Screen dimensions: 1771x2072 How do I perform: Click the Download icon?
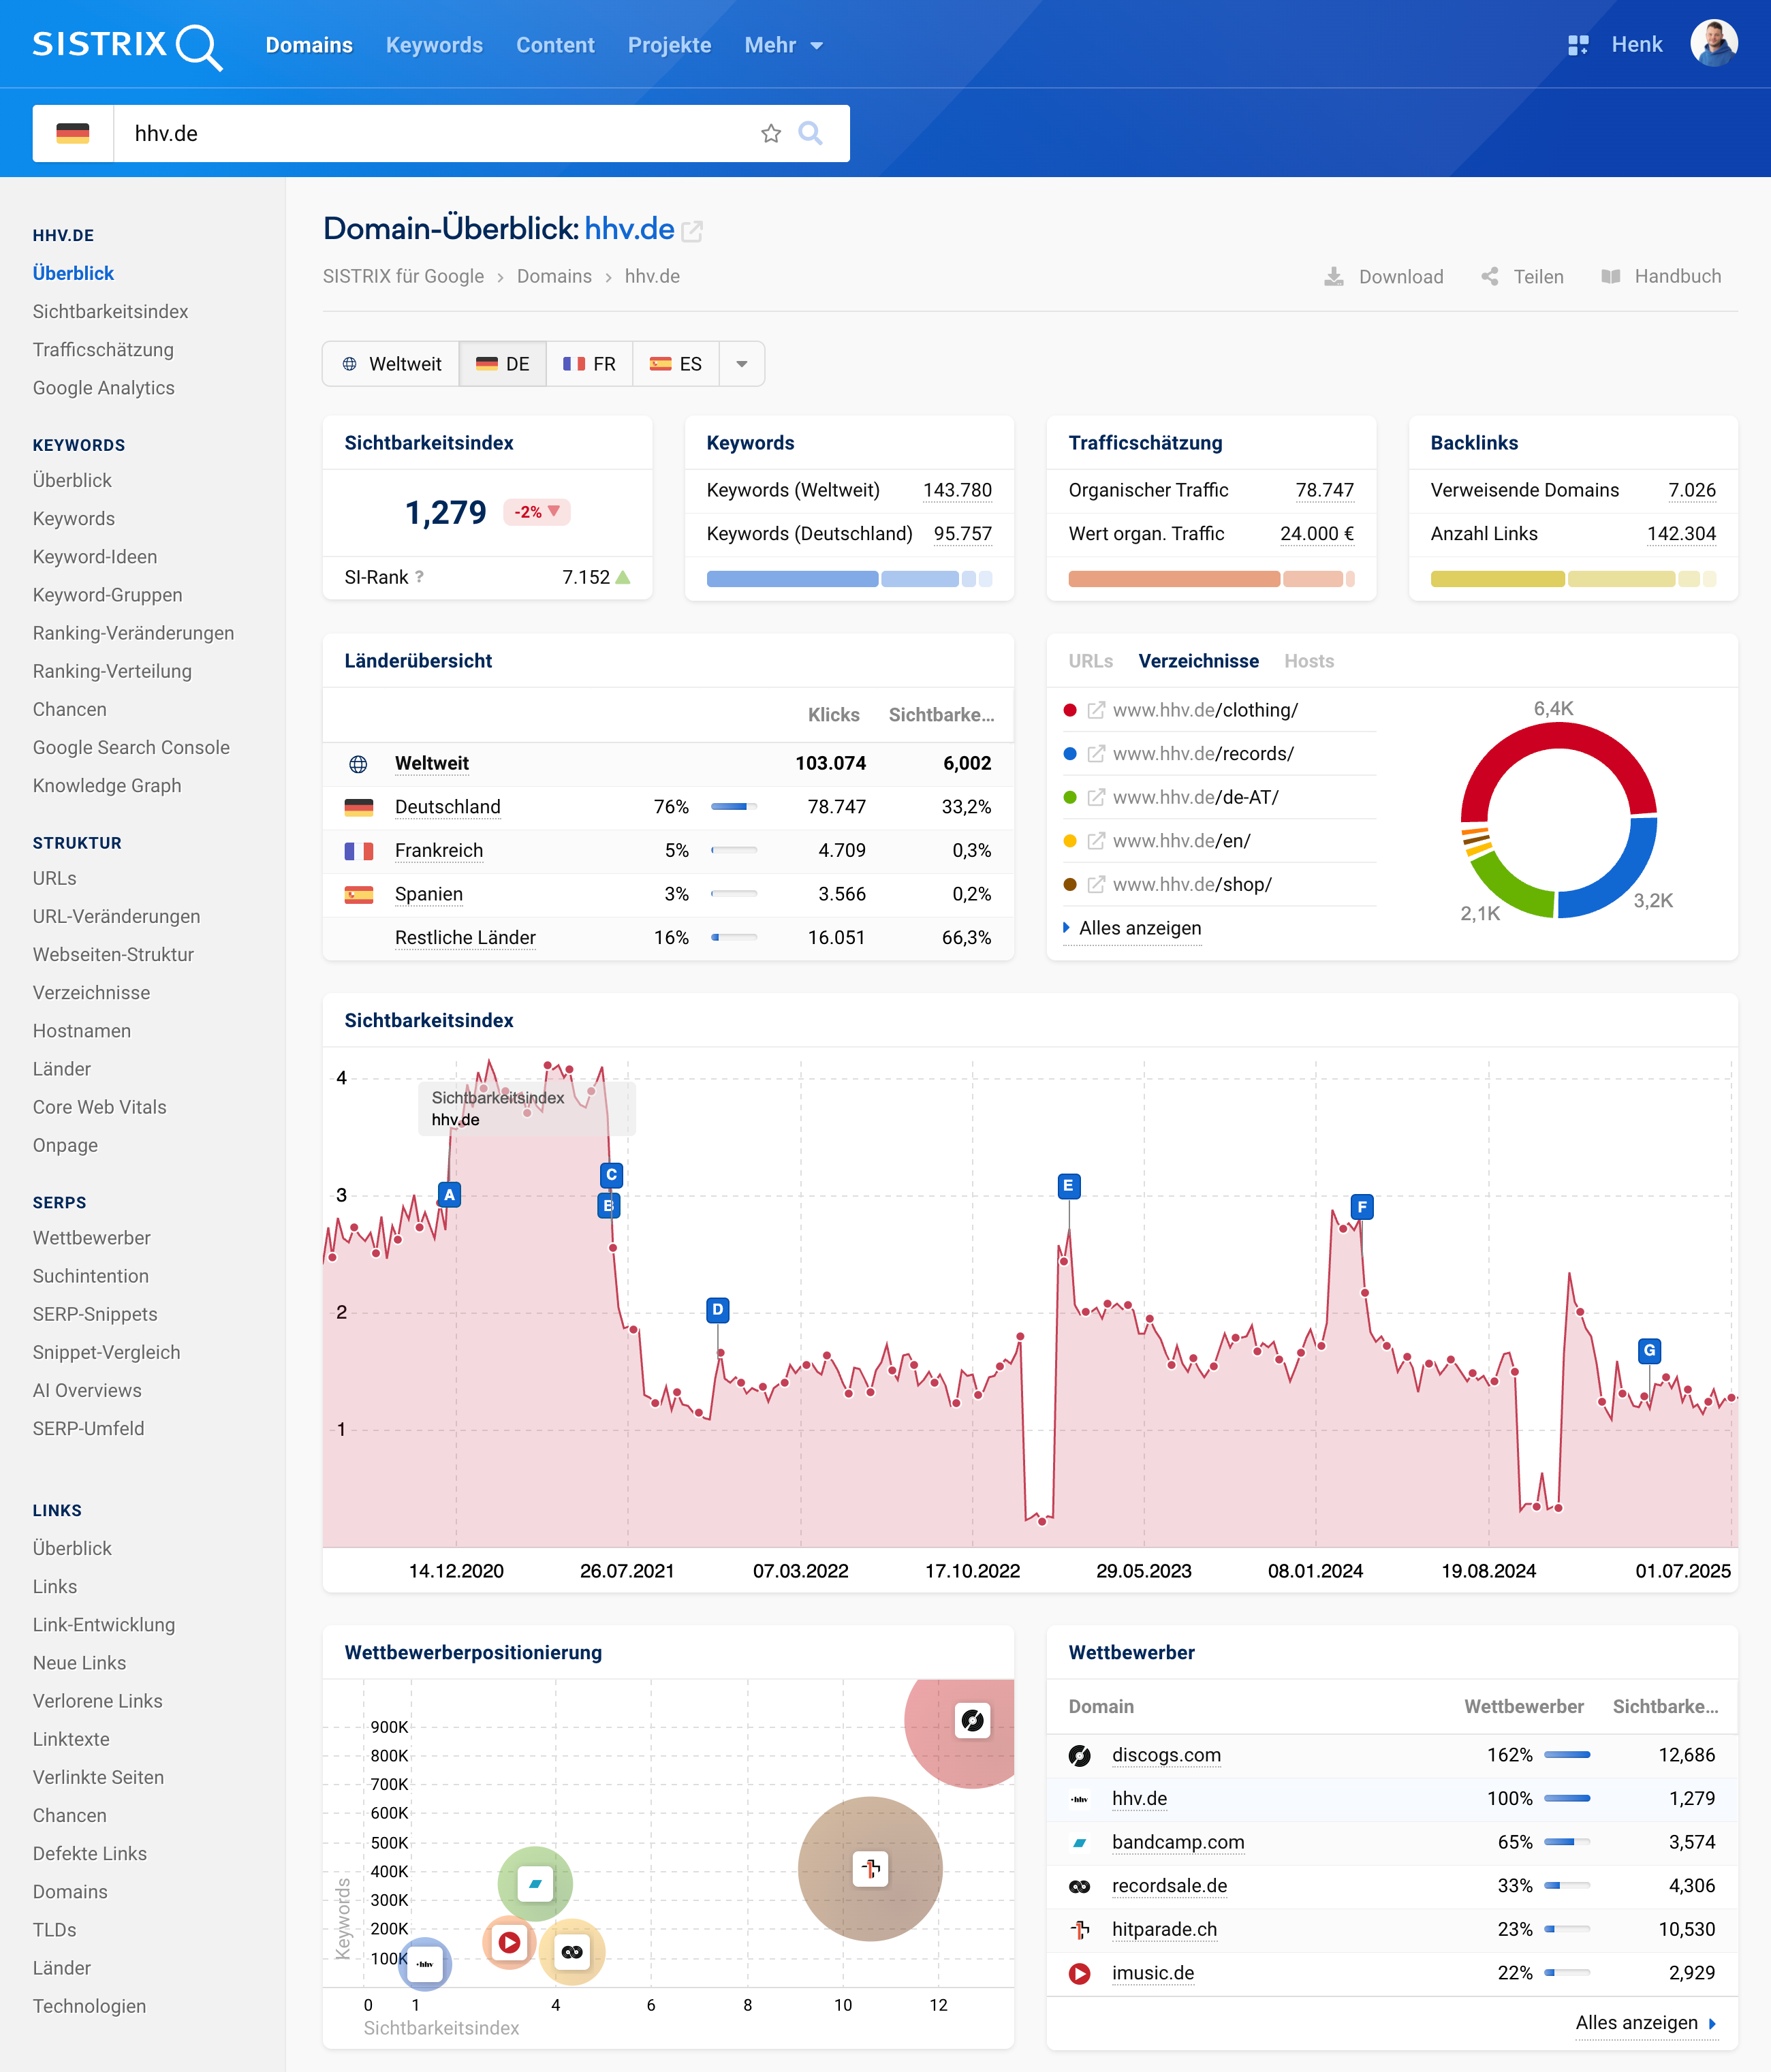(x=1333, y=277)
